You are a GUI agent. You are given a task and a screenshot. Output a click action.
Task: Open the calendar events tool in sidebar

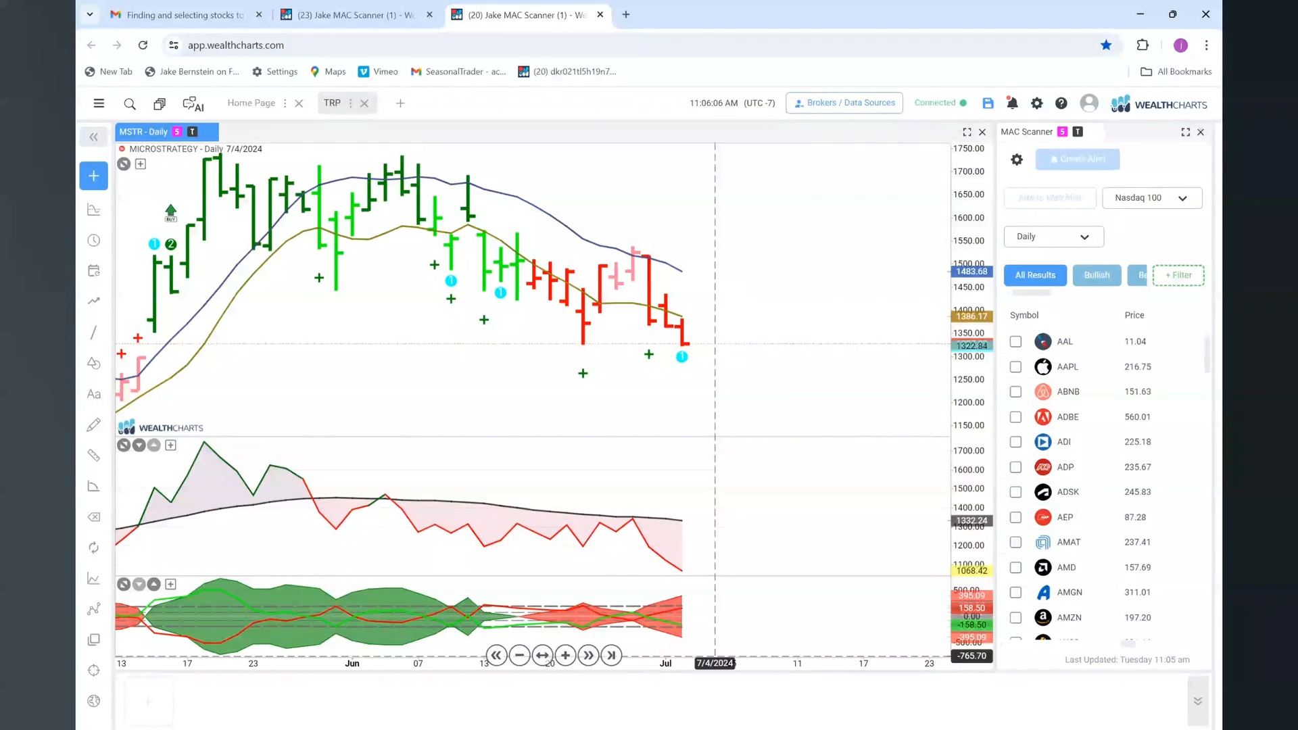(94, 271)
